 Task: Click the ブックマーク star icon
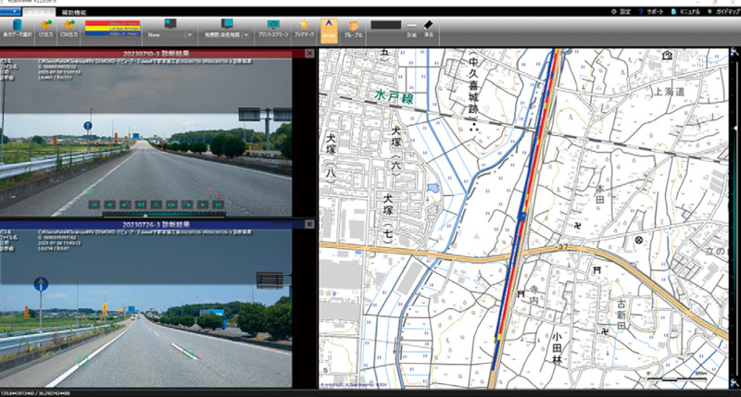pos(302,27)
